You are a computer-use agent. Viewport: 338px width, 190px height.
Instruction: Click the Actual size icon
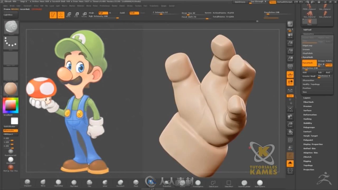point(290,51)
